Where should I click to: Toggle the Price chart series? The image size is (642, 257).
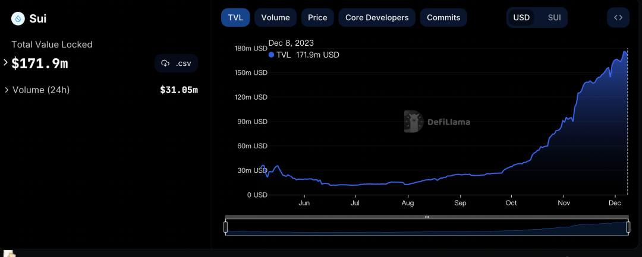(x=317, y=18)
